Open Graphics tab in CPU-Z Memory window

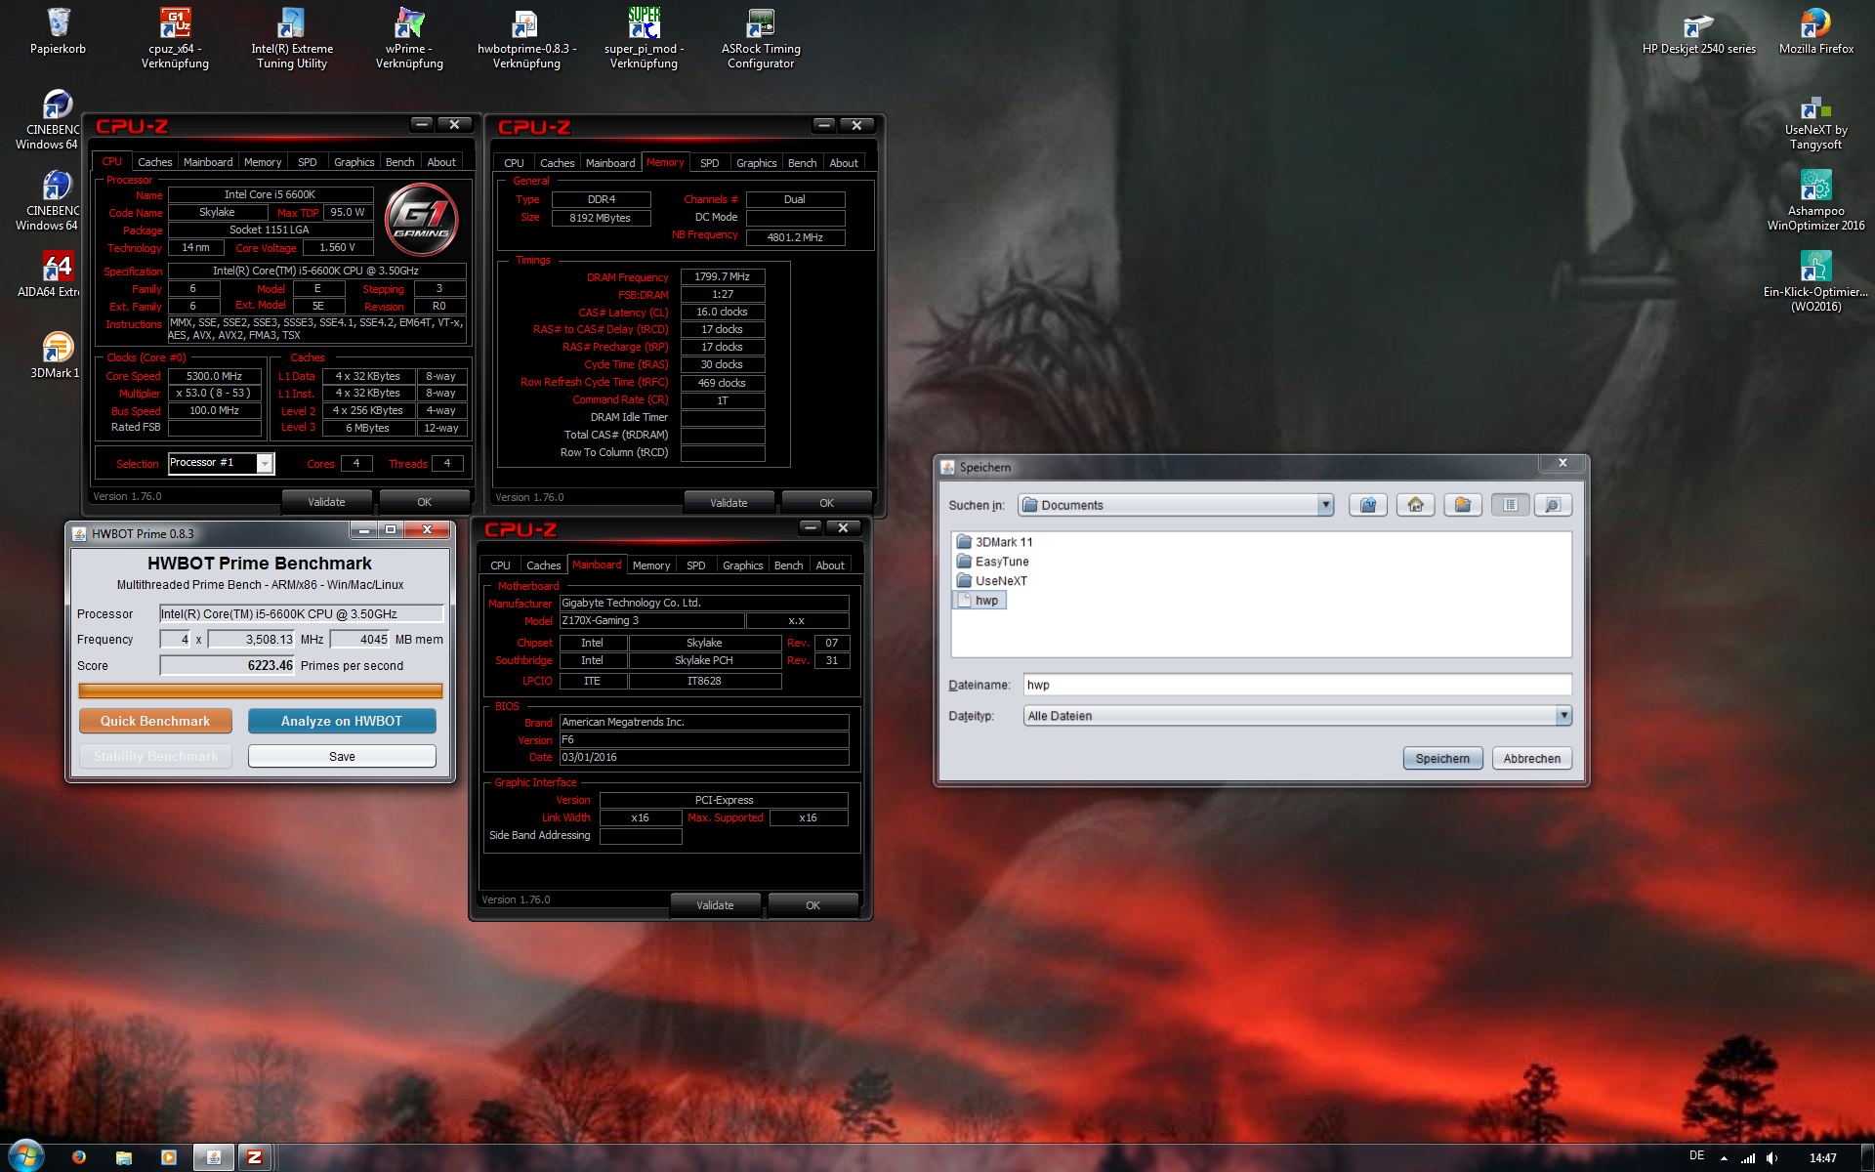coord(756,163)
